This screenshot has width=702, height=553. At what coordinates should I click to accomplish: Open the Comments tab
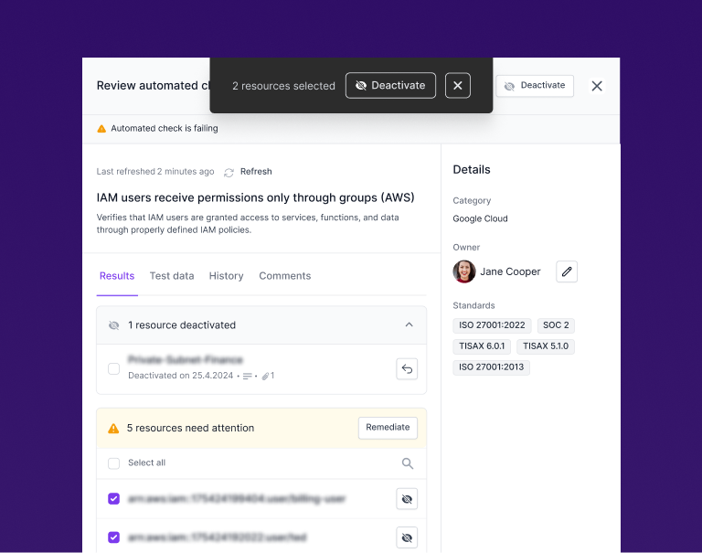[x=284, y=276]
